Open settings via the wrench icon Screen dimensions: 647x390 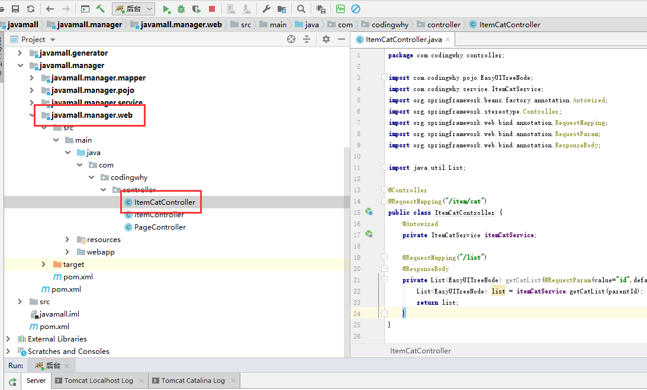click(x=266, y=9)
